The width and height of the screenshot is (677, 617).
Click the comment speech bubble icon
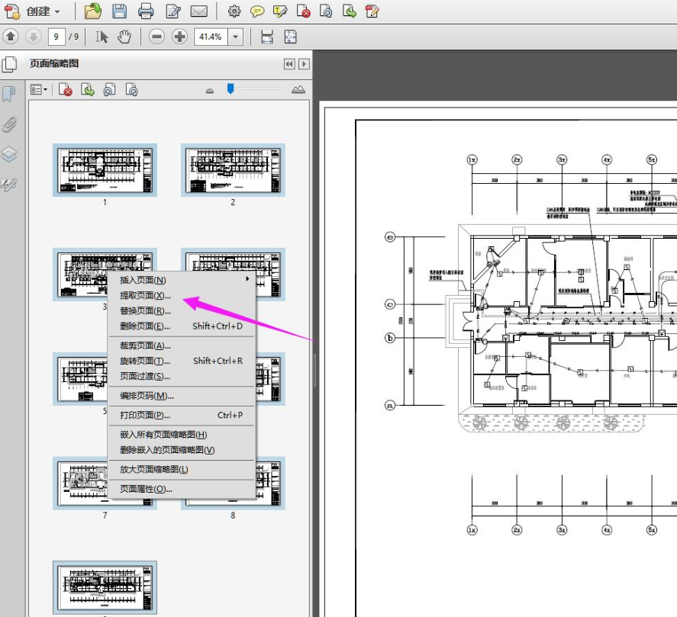point(257,11)
